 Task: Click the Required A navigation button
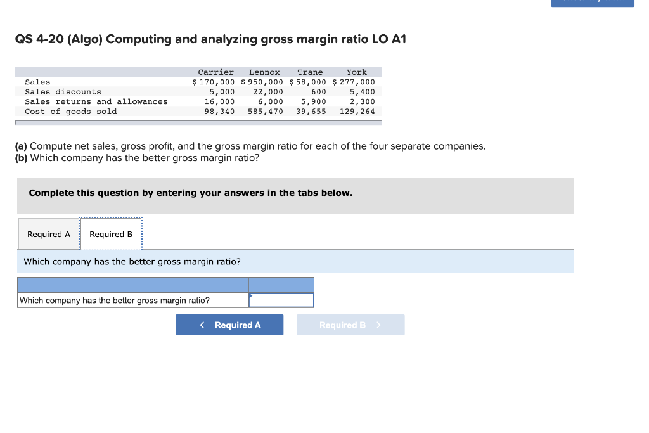pos(229,325)
